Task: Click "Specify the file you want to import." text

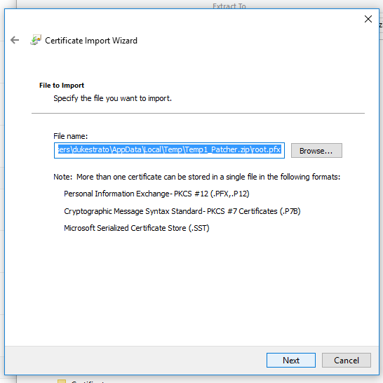Action: [x=113, y=98]
